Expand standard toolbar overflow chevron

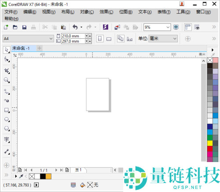(x=214, y=27)
